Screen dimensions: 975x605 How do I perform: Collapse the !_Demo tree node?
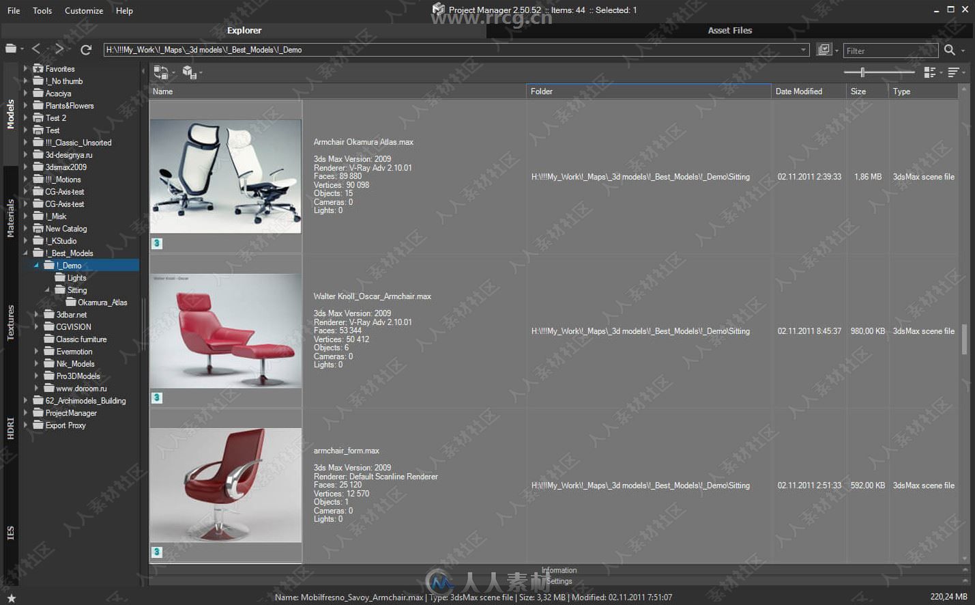[x=37, y=265]
